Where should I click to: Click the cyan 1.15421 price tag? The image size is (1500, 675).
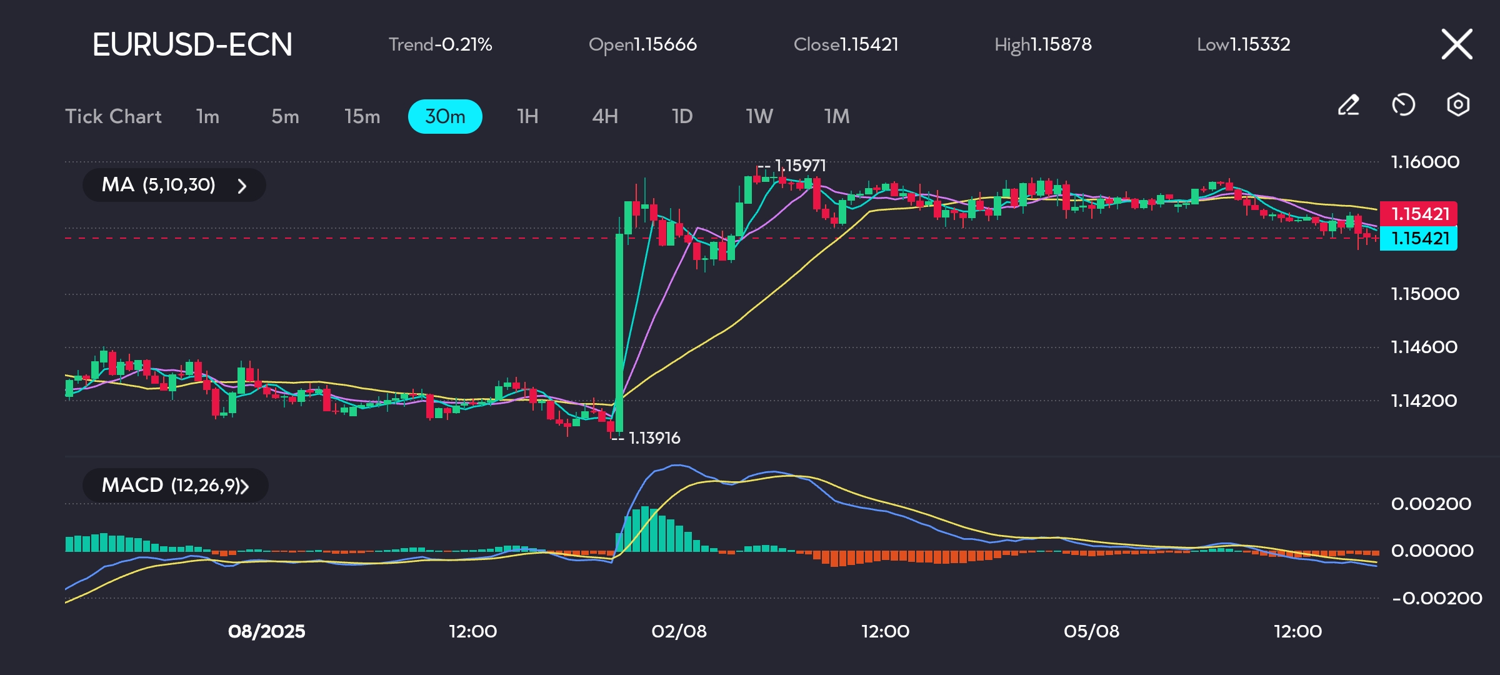click(1419, 238)
